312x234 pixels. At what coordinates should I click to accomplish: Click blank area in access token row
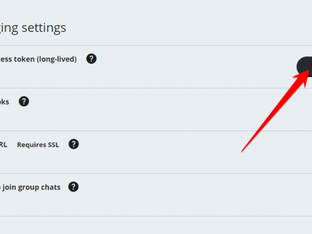184,67
